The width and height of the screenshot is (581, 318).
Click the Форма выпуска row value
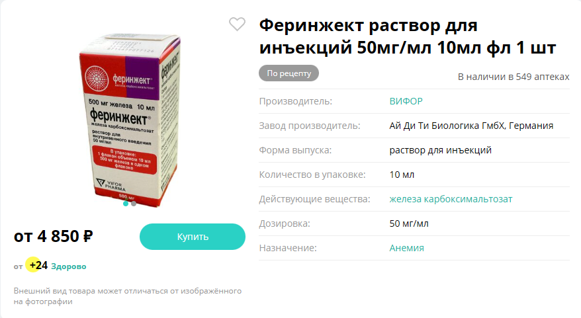[440, 150]
